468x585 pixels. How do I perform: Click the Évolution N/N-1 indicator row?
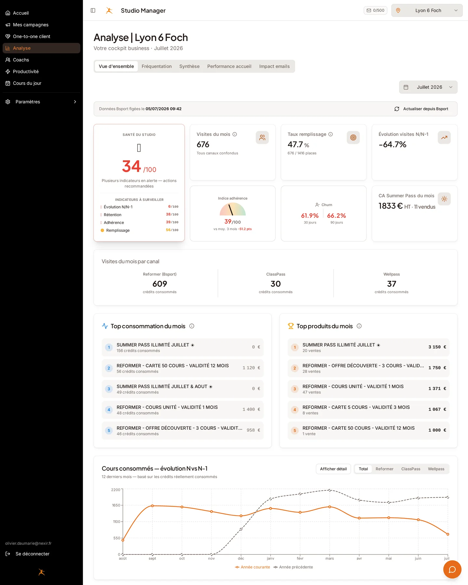tap(139, 207)
